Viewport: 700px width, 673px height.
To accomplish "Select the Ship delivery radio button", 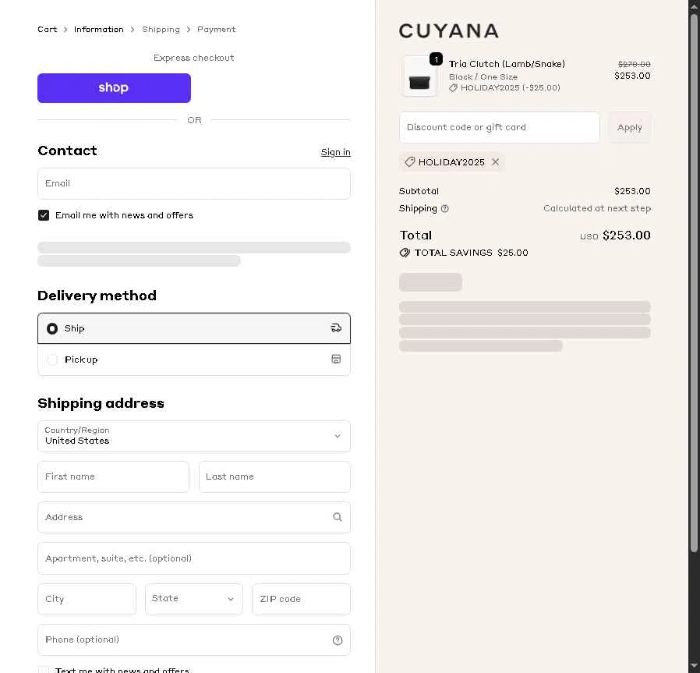I will (x=52, y=328).
